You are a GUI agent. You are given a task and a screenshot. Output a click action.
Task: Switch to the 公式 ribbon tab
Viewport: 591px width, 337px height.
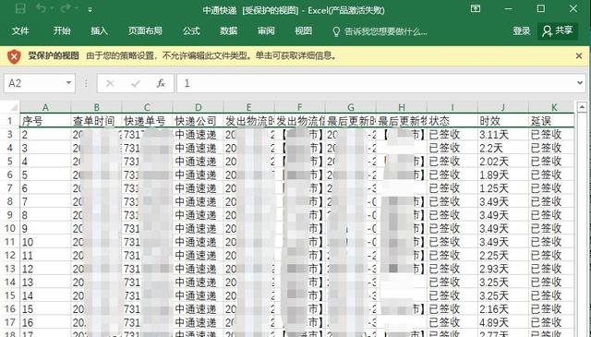(x=191, y=30)
